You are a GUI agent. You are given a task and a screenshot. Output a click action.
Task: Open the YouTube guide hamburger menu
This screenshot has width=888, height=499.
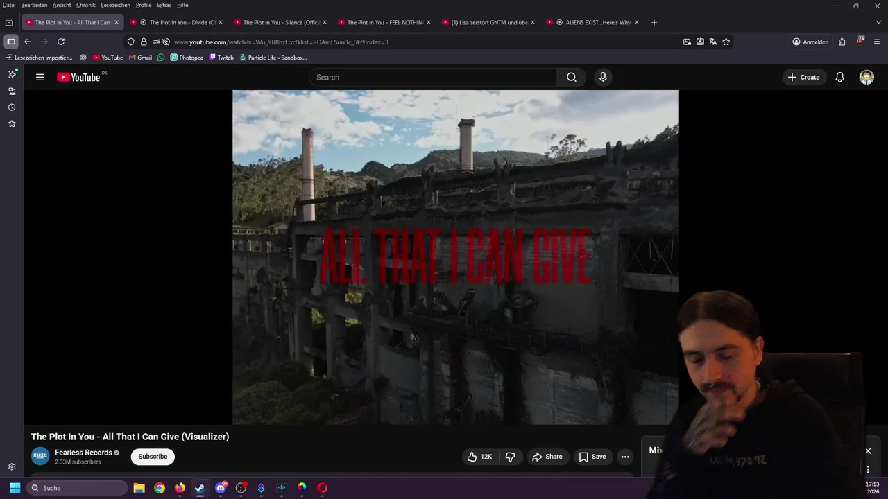(40, 77)
